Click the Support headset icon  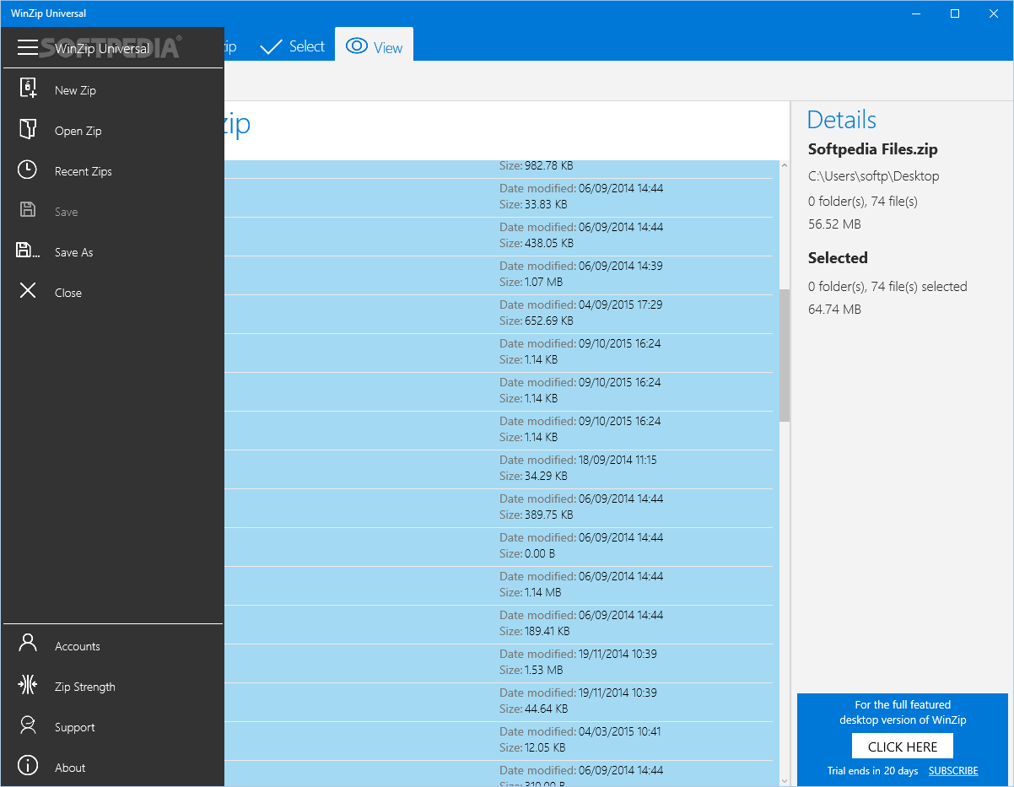pos(28,725)
